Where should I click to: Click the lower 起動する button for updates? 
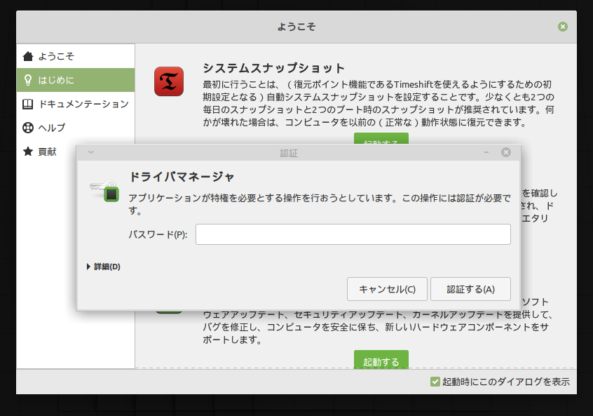pos(381,360)
